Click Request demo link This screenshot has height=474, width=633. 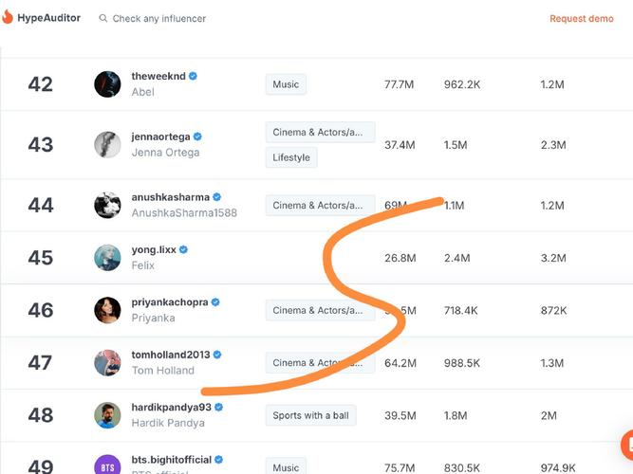point(581,18)
